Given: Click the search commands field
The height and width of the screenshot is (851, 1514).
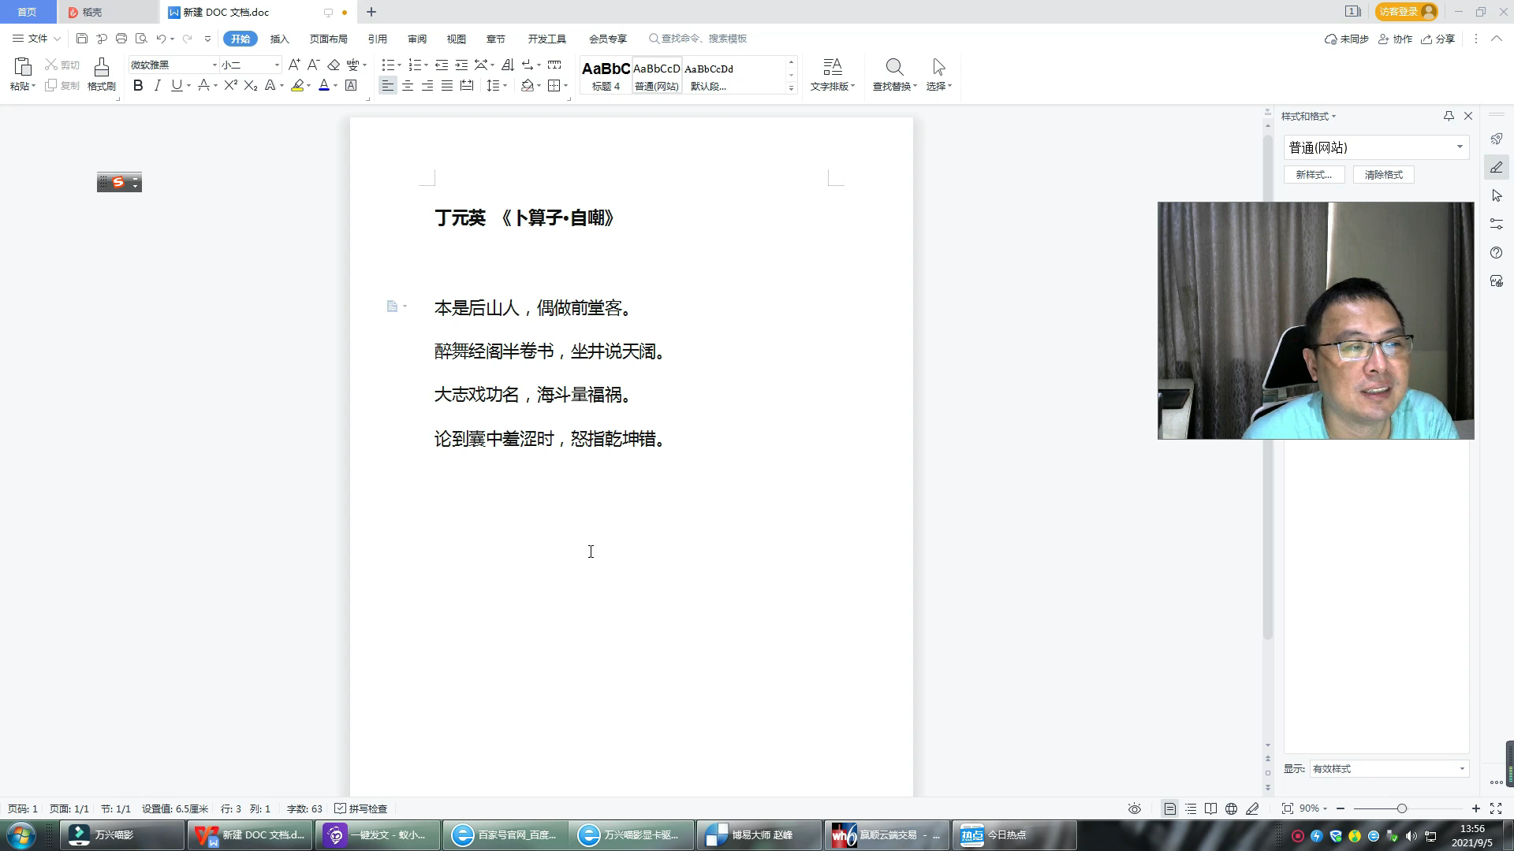Looking at the screenshot, I should pos(698,39).
